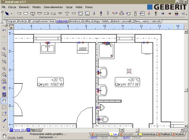The image size is (189, 140).
Task: Activate zoom window (magnifier with rectangle)
Action: click(4, 55)
